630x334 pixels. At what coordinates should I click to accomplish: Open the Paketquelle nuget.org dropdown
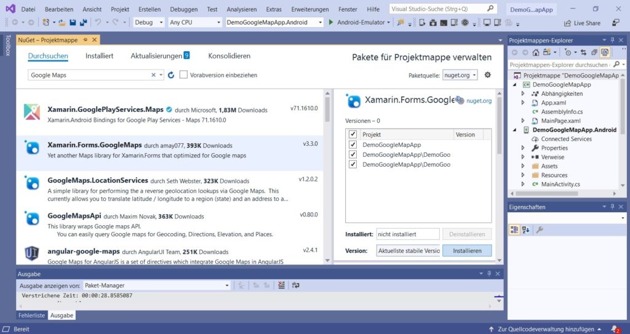tap(460, 75)
